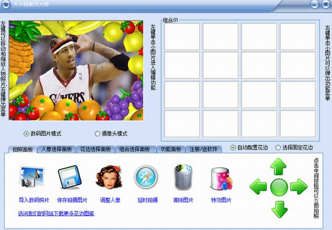Click the green up arrow
This screenshot has width=332, height=230.
pyautogui.click(x=278, y=167)
